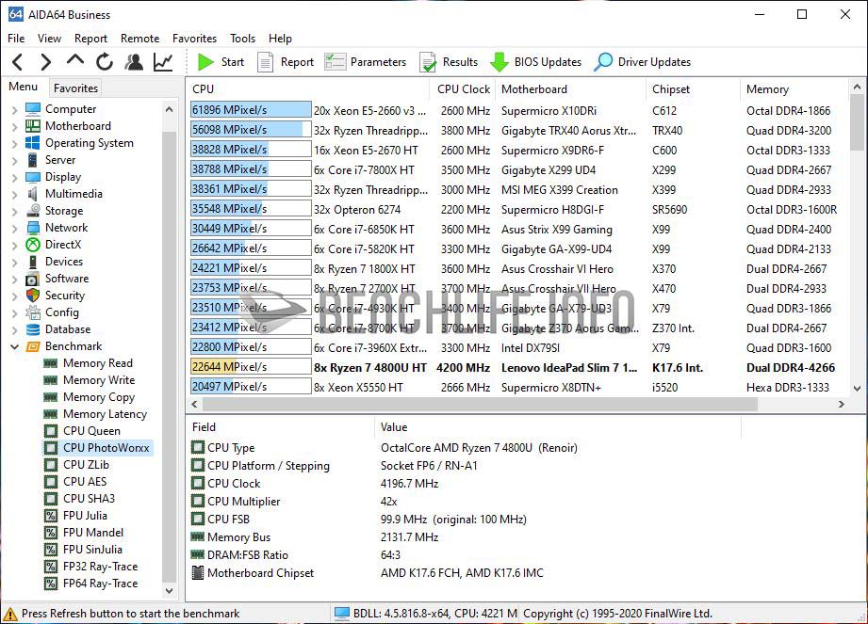Click the Report toolbar button
This screenshot has height=624, width=868.
point(285,62)
